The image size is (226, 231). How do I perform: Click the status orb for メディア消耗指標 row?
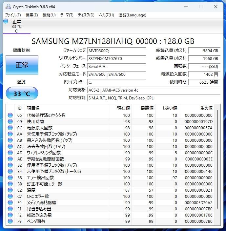pos(10,202)
